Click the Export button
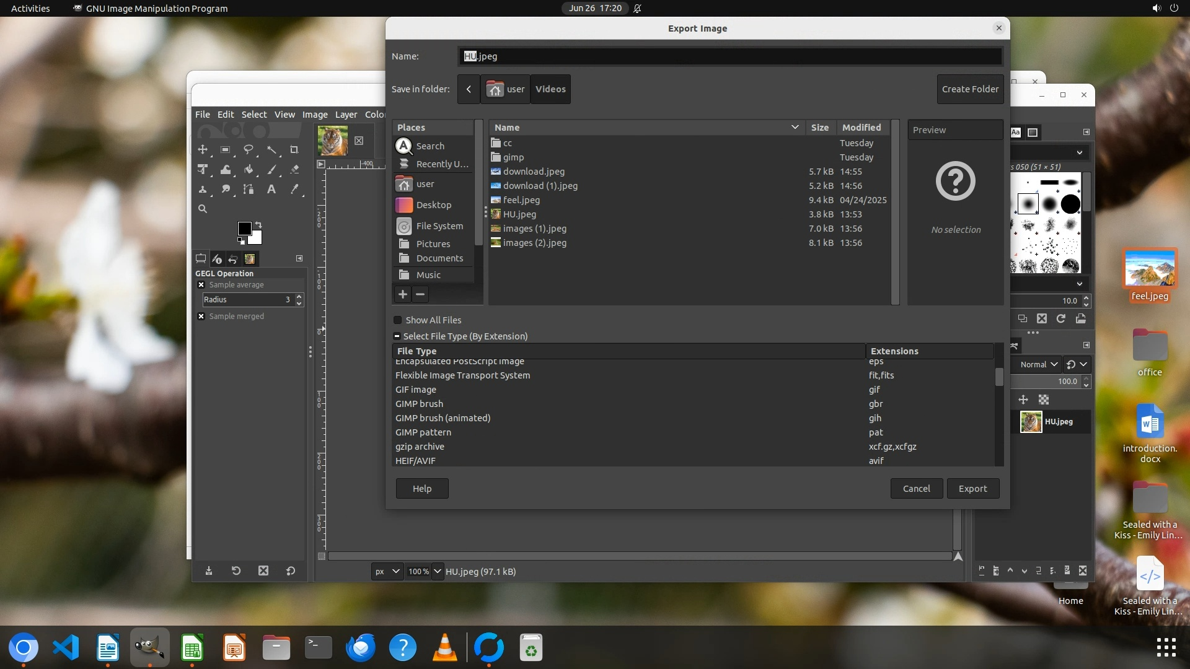Screen dimensions: 1190x669 point(972,489)
